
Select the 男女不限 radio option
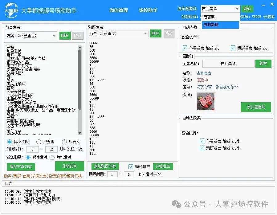(10, 142)
